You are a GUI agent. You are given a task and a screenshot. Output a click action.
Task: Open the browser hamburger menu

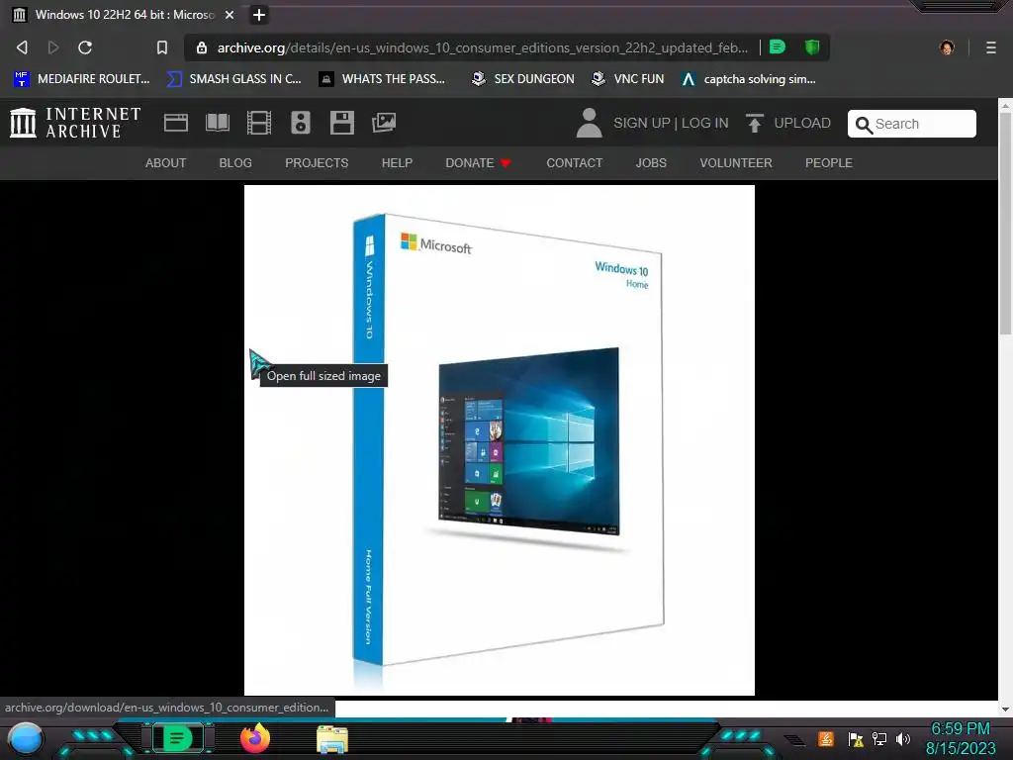991,47
